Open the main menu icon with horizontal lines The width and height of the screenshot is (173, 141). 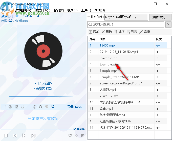[x=29, y=107]
